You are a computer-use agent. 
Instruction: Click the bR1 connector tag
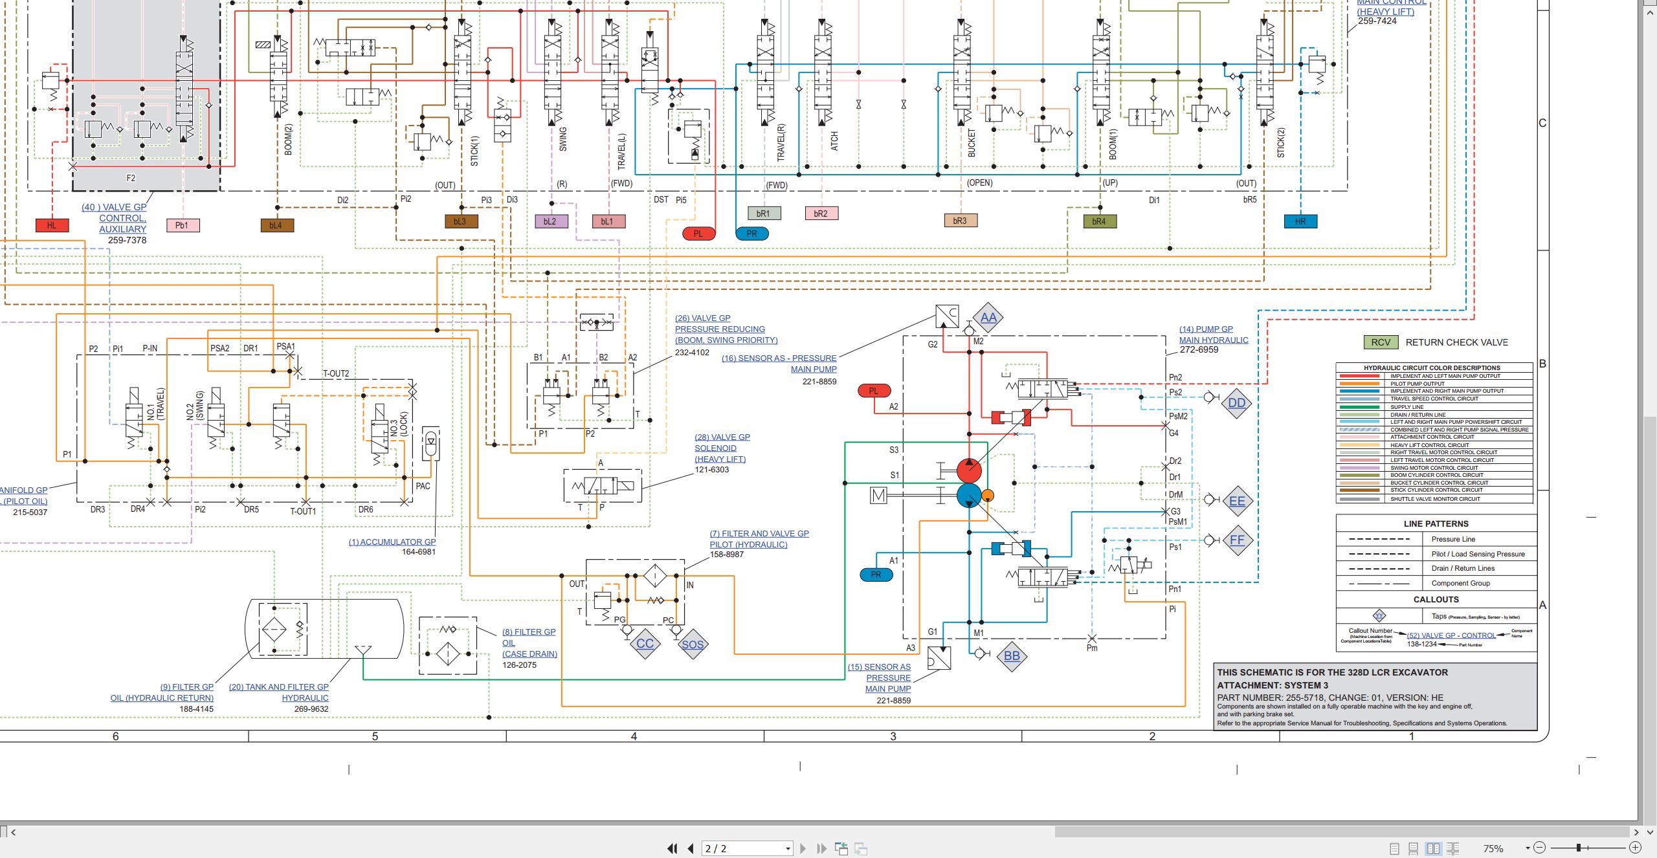click(x=764, y=214)
